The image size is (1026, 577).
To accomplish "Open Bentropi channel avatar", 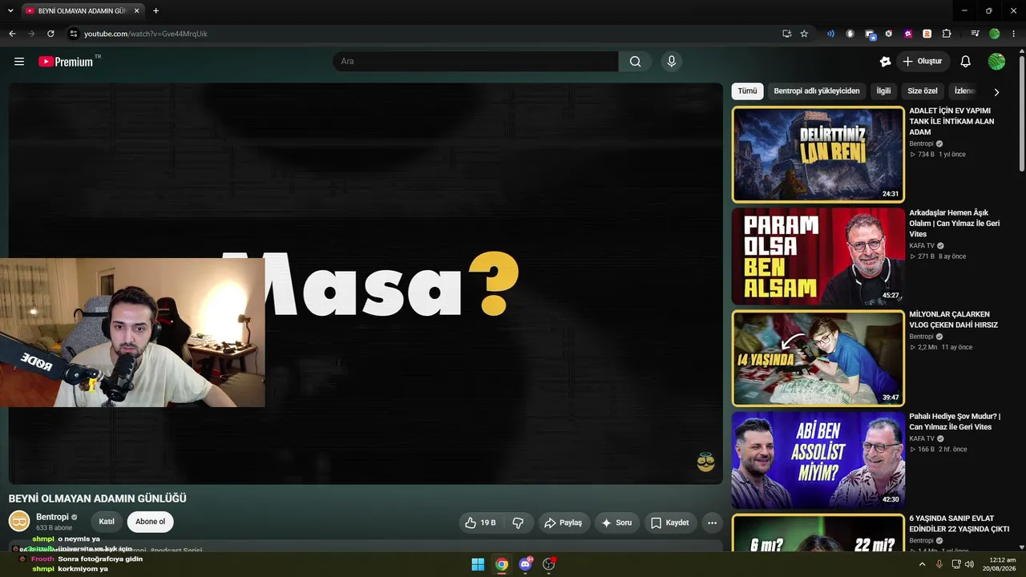I will (19, 521).
